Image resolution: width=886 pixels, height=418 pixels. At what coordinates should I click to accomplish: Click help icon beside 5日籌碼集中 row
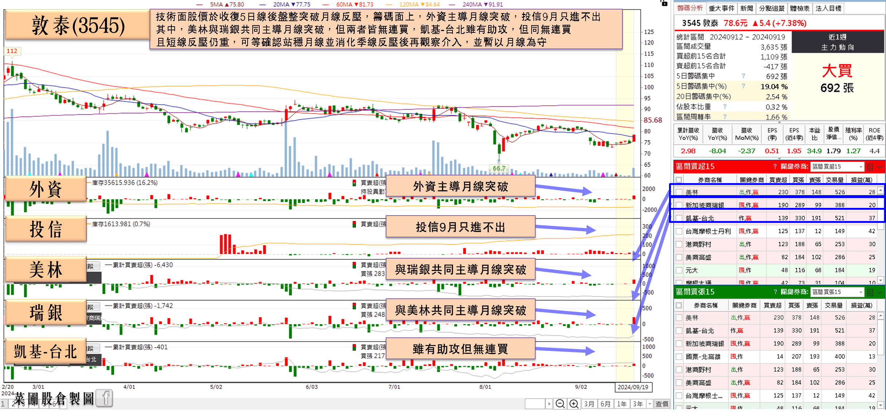coord(743,76)
